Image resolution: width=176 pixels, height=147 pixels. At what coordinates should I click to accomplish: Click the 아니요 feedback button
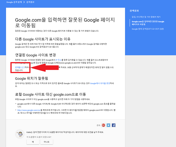47,142
